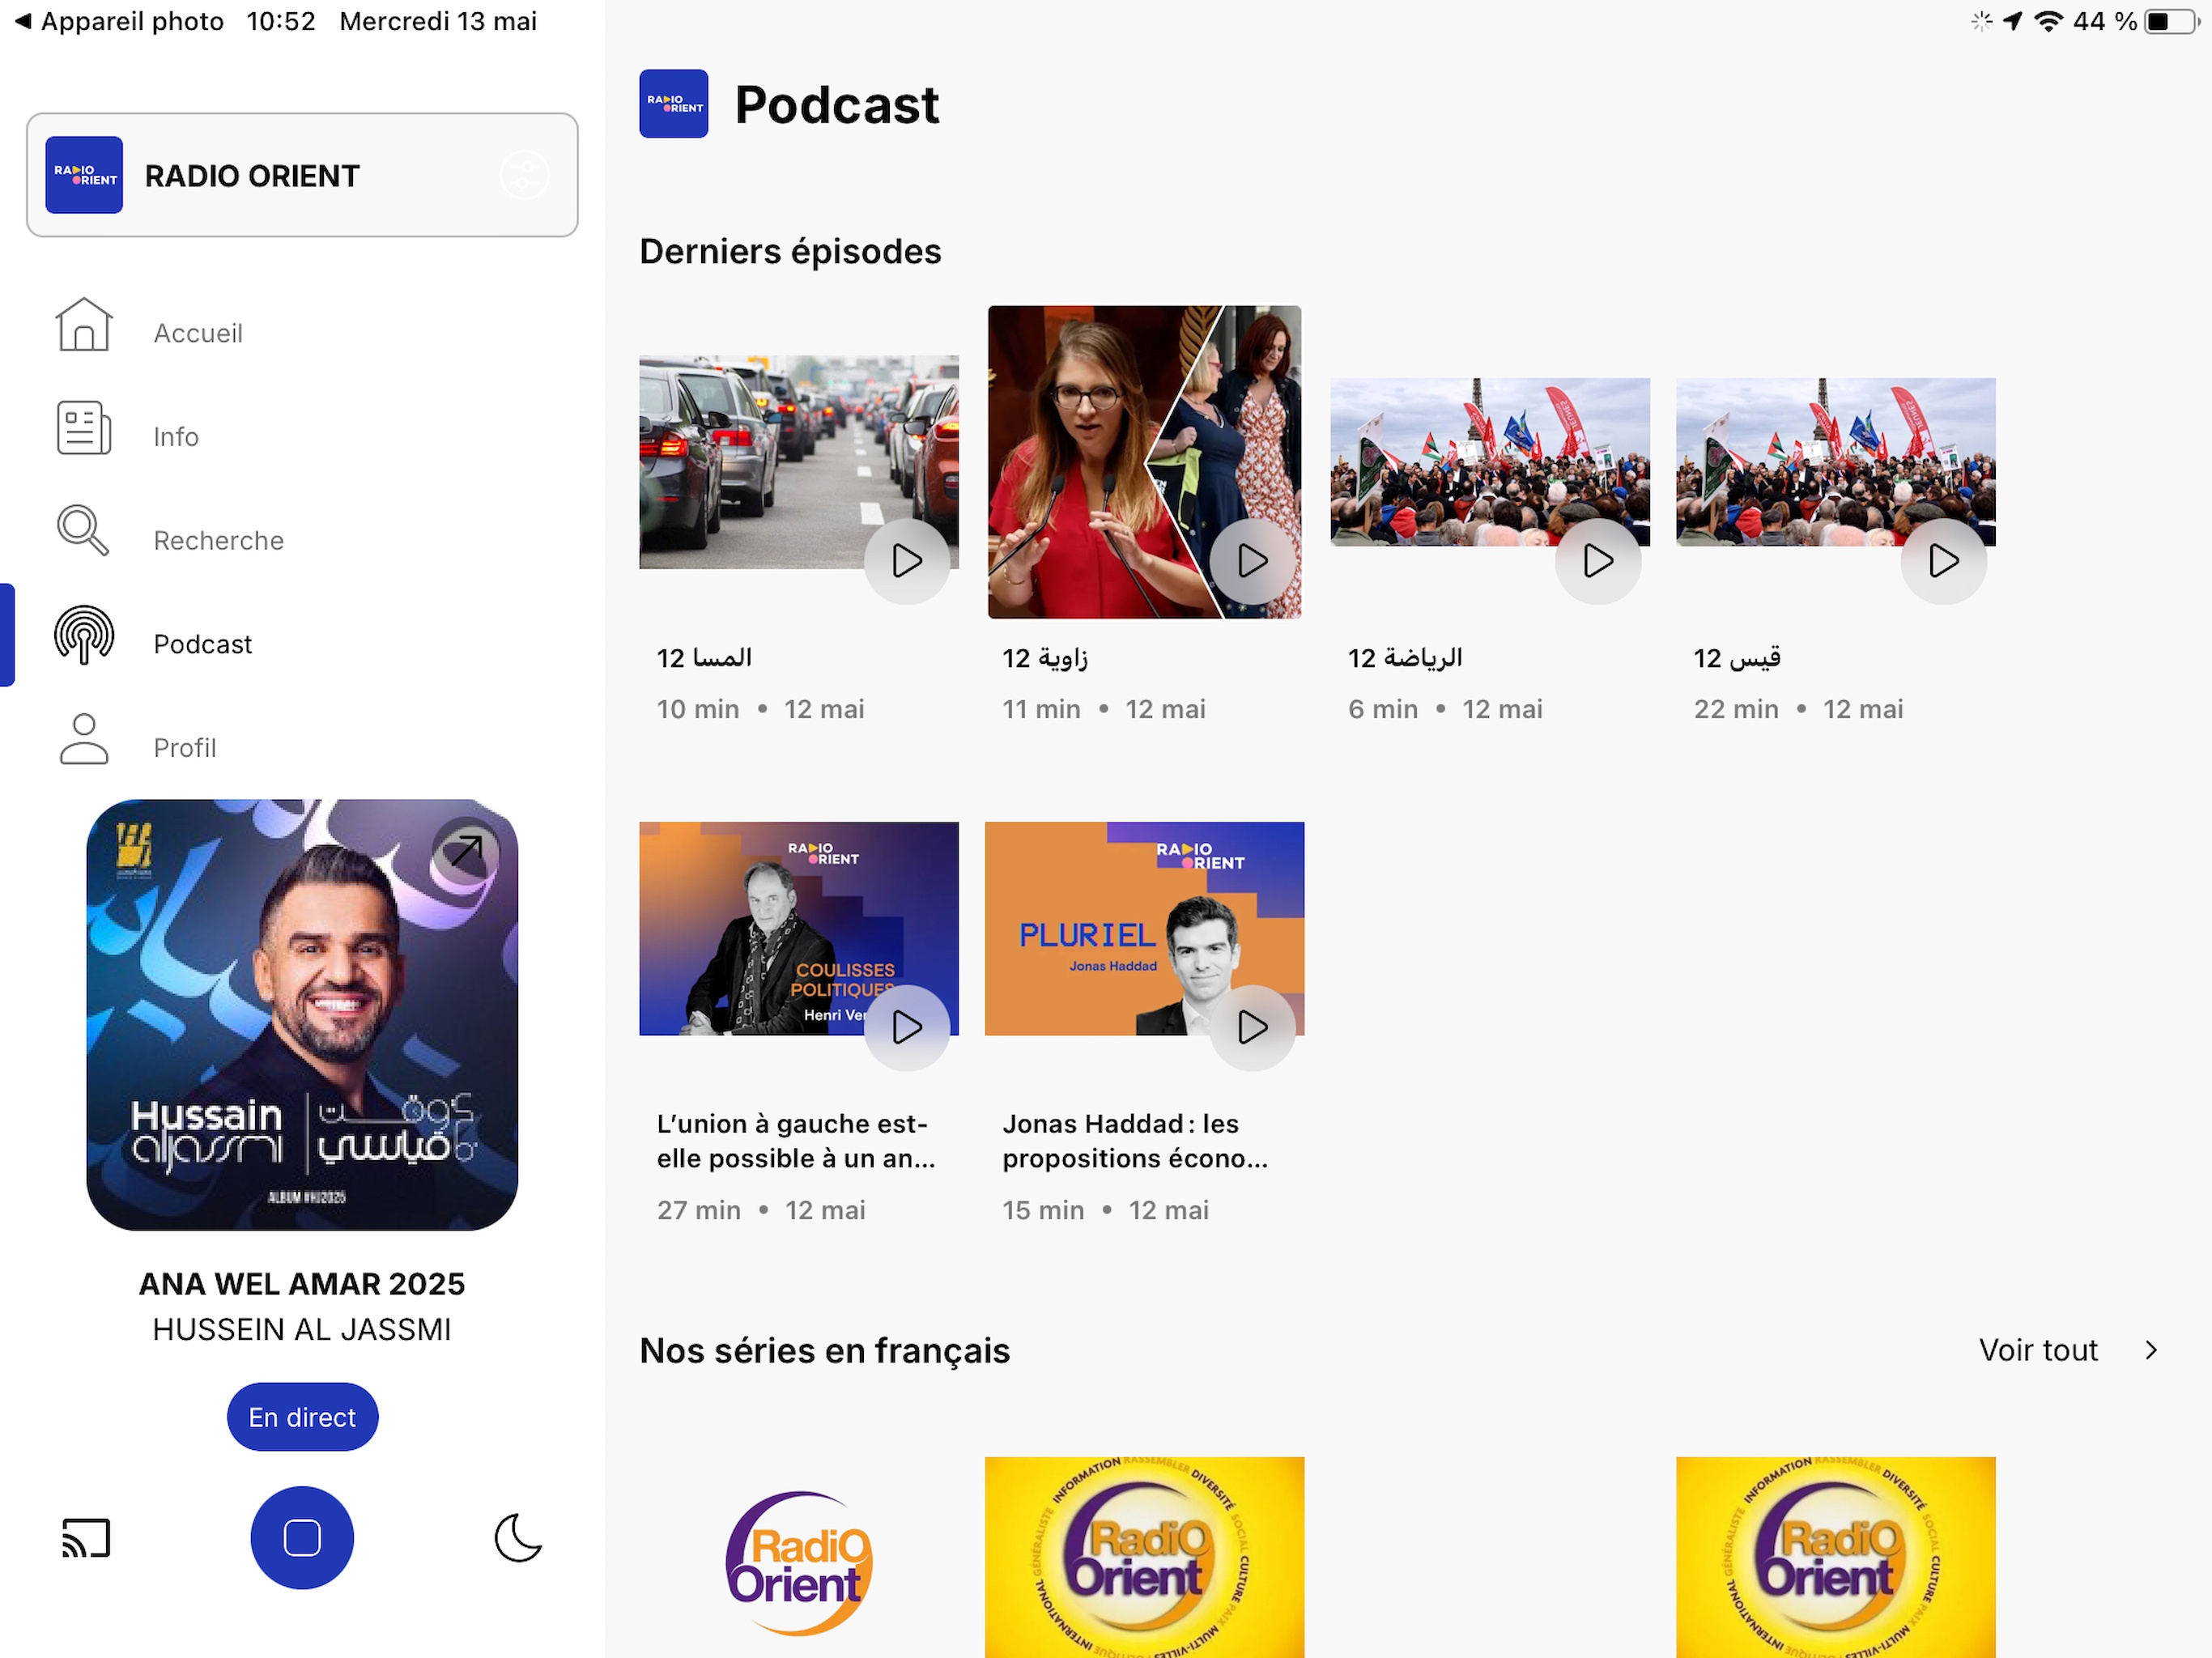This screenshot has height=1658, width=2212.
Task: Click the title "L'union à gauche est-elle possible"
Action: tap(796, 1141)
